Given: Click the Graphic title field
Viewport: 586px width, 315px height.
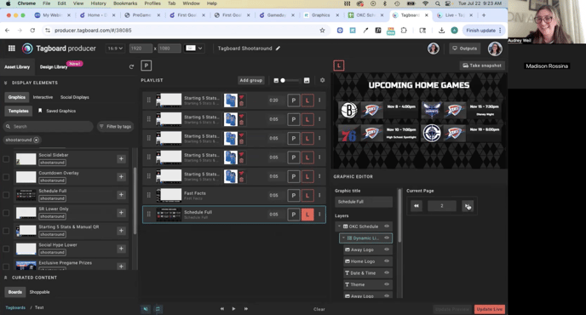Looking at the screenshot, I should [364, 202].
